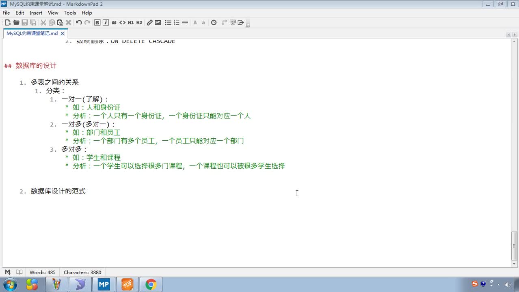Click the line 如：部门和员工
The width and height of the screenshot is (519, 292).
click(97, 133)
